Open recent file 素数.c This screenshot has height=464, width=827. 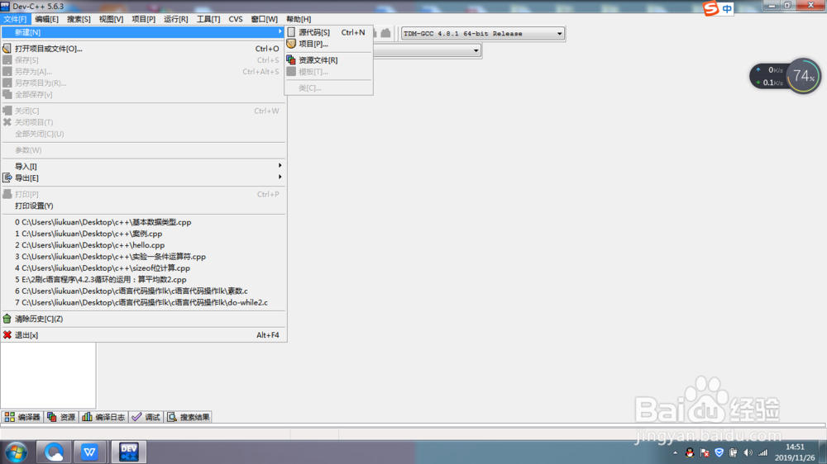click(x=143, y=291)
